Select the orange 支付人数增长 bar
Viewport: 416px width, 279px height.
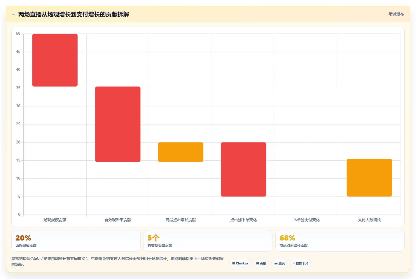click(x=369, y=178)
